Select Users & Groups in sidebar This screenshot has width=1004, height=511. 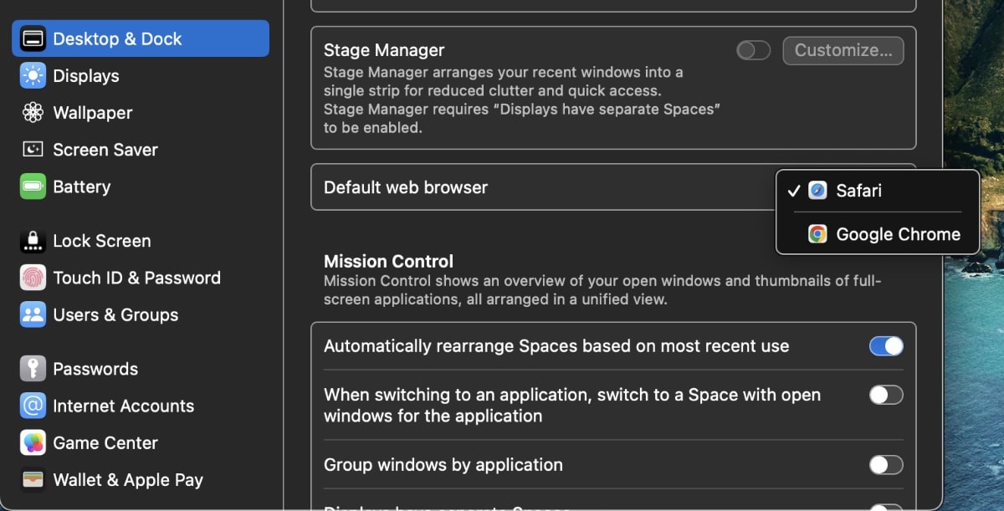pyautogui.click(x=115, y=315)
